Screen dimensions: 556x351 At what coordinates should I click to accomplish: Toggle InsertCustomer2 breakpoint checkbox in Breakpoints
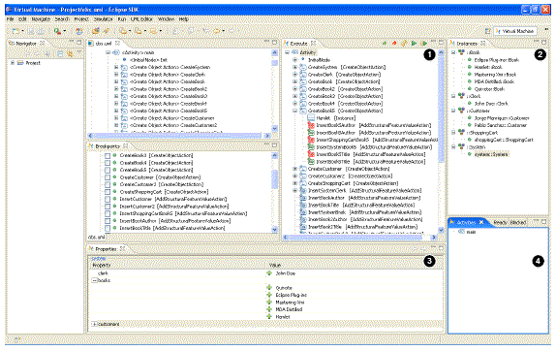click(108, 207)
